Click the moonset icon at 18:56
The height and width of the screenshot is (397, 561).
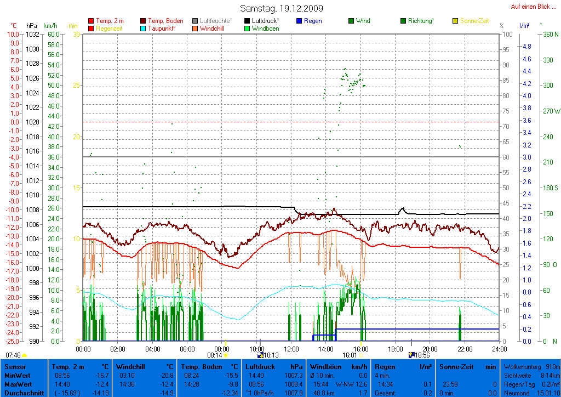point(412,355)
